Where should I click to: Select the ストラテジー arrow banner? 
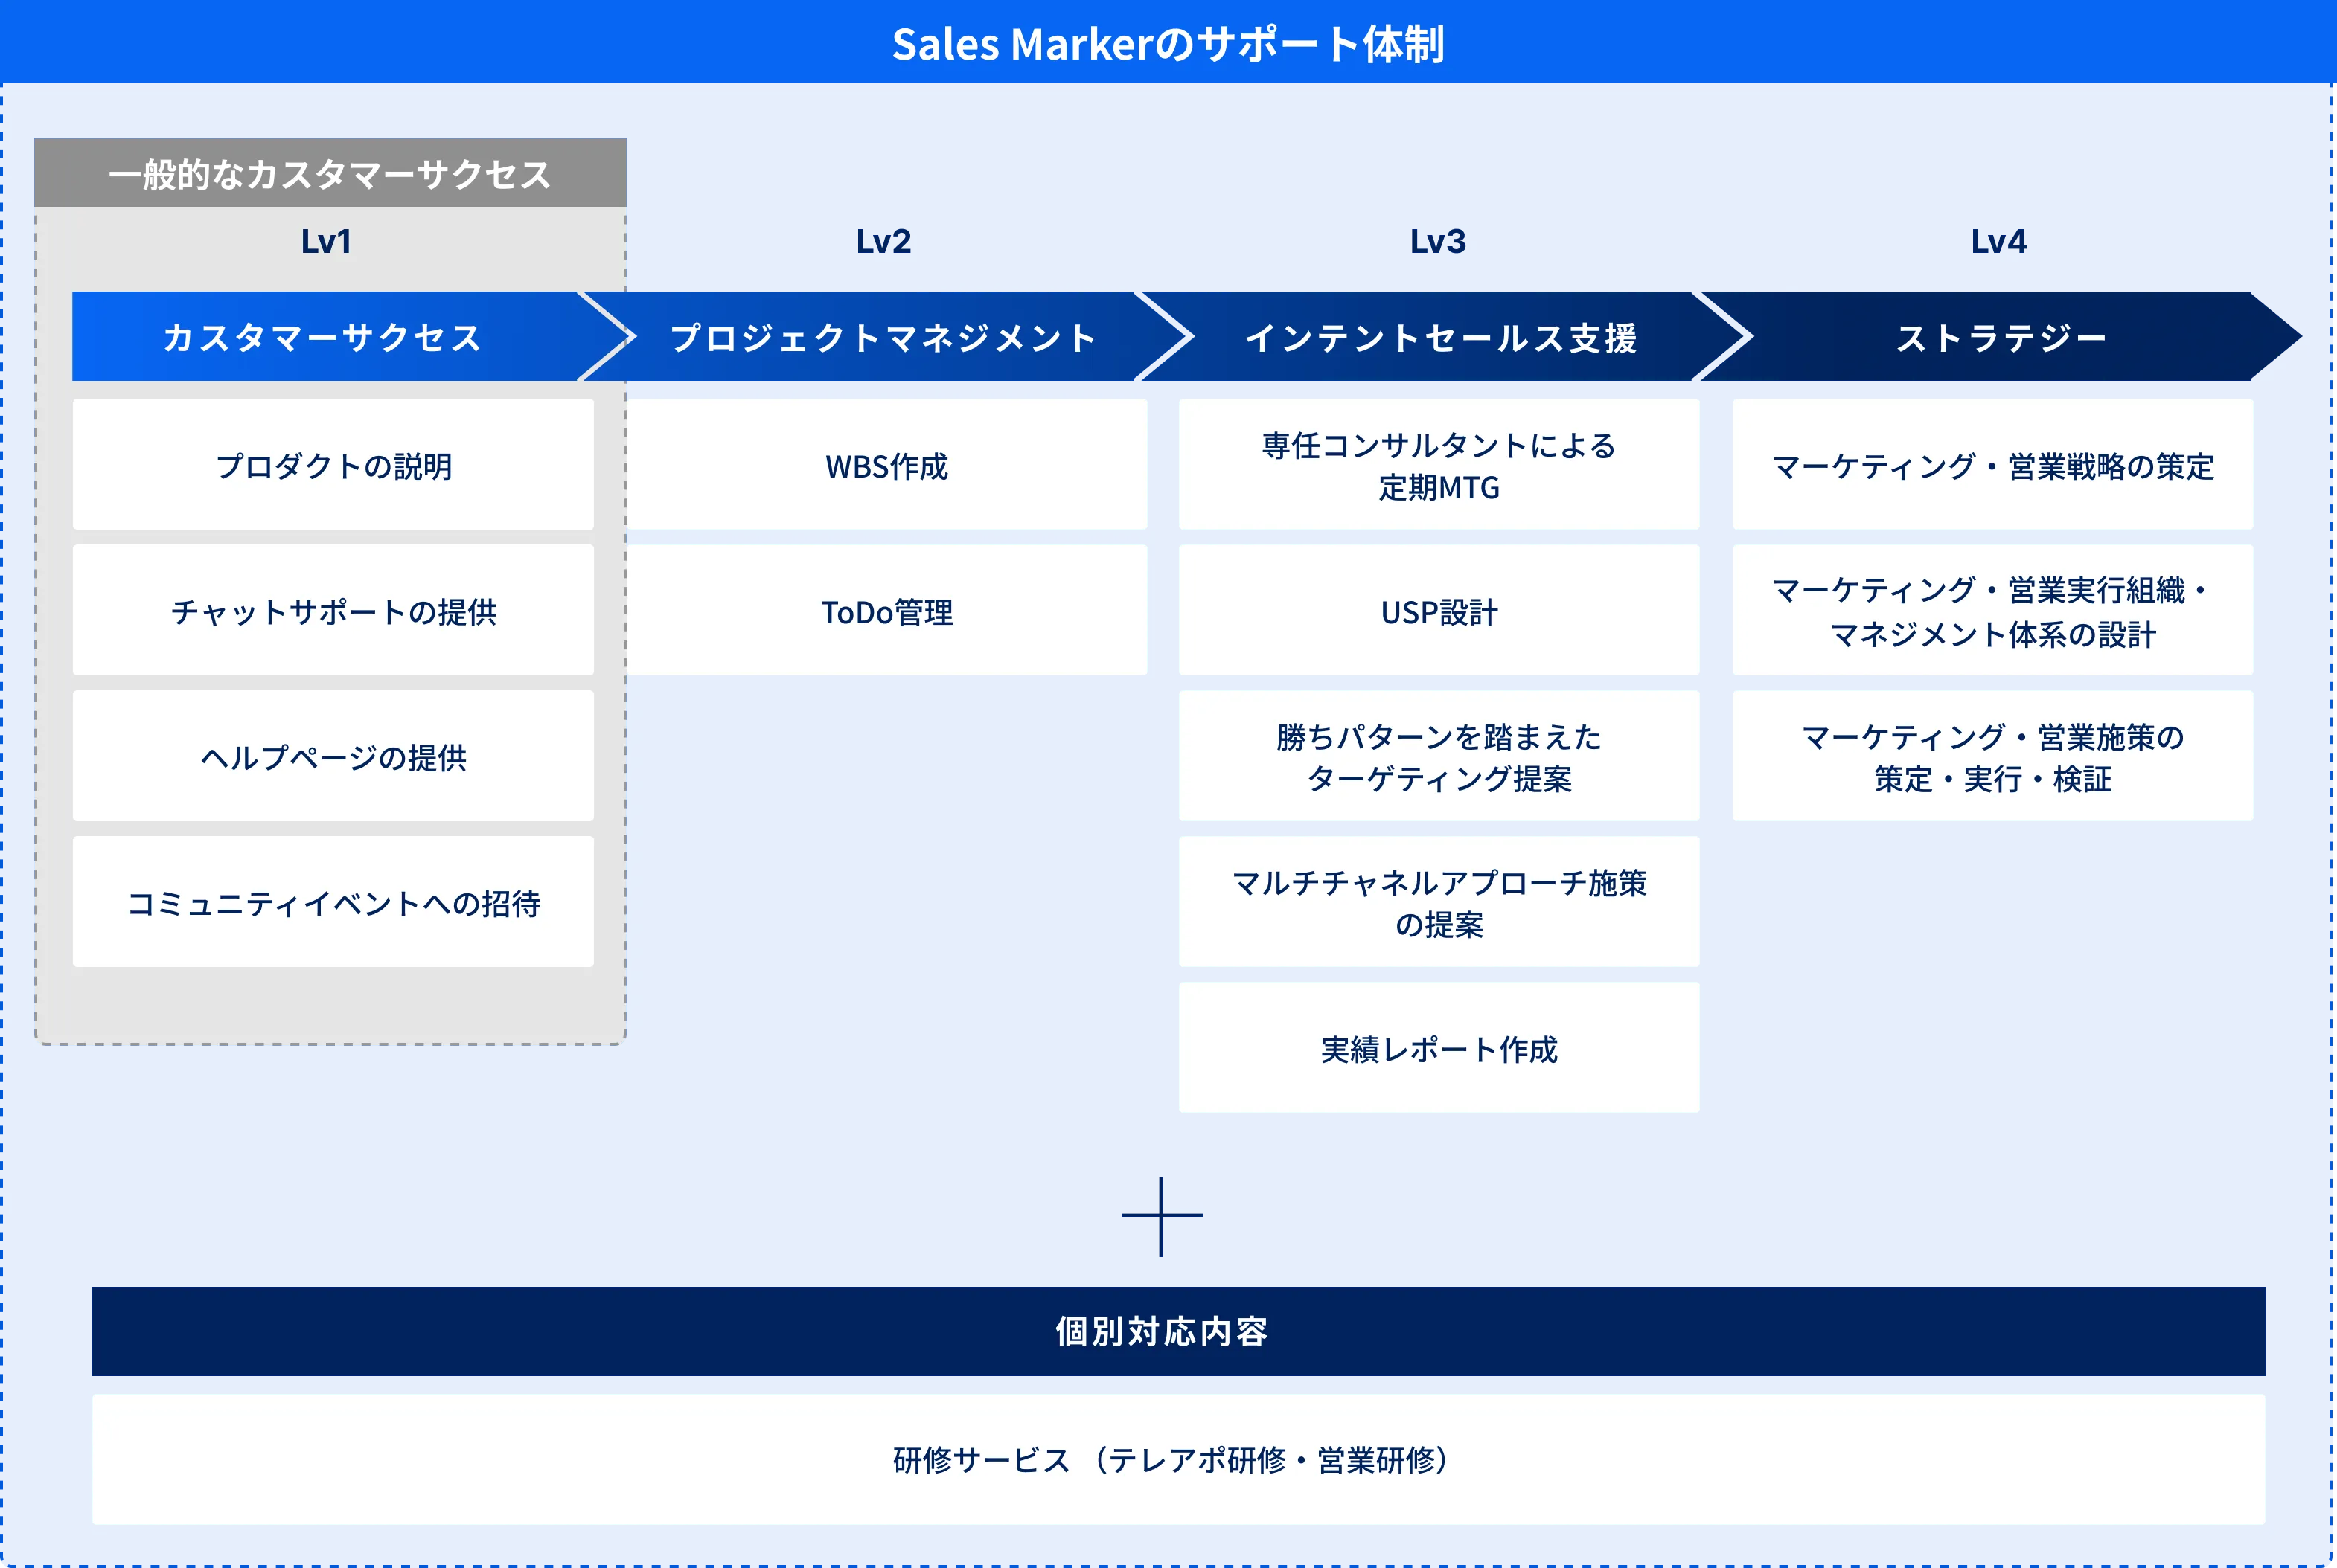point(2001,337)
